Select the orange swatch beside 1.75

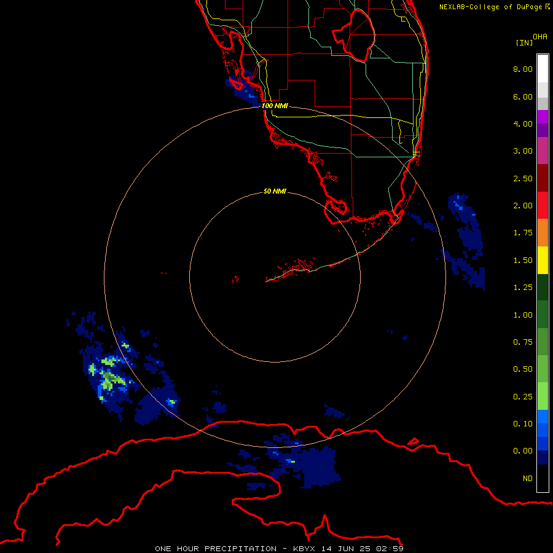(x=543, y=233)
